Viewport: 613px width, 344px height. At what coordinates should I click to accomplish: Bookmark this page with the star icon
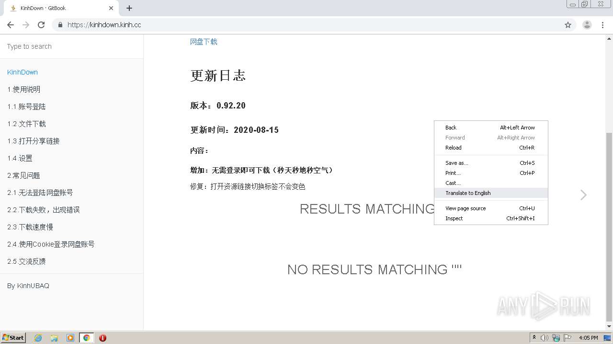[568, 25]
